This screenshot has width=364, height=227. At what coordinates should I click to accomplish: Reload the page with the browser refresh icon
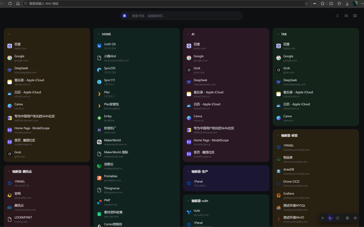pyautogui.click(x=10, y=4)
